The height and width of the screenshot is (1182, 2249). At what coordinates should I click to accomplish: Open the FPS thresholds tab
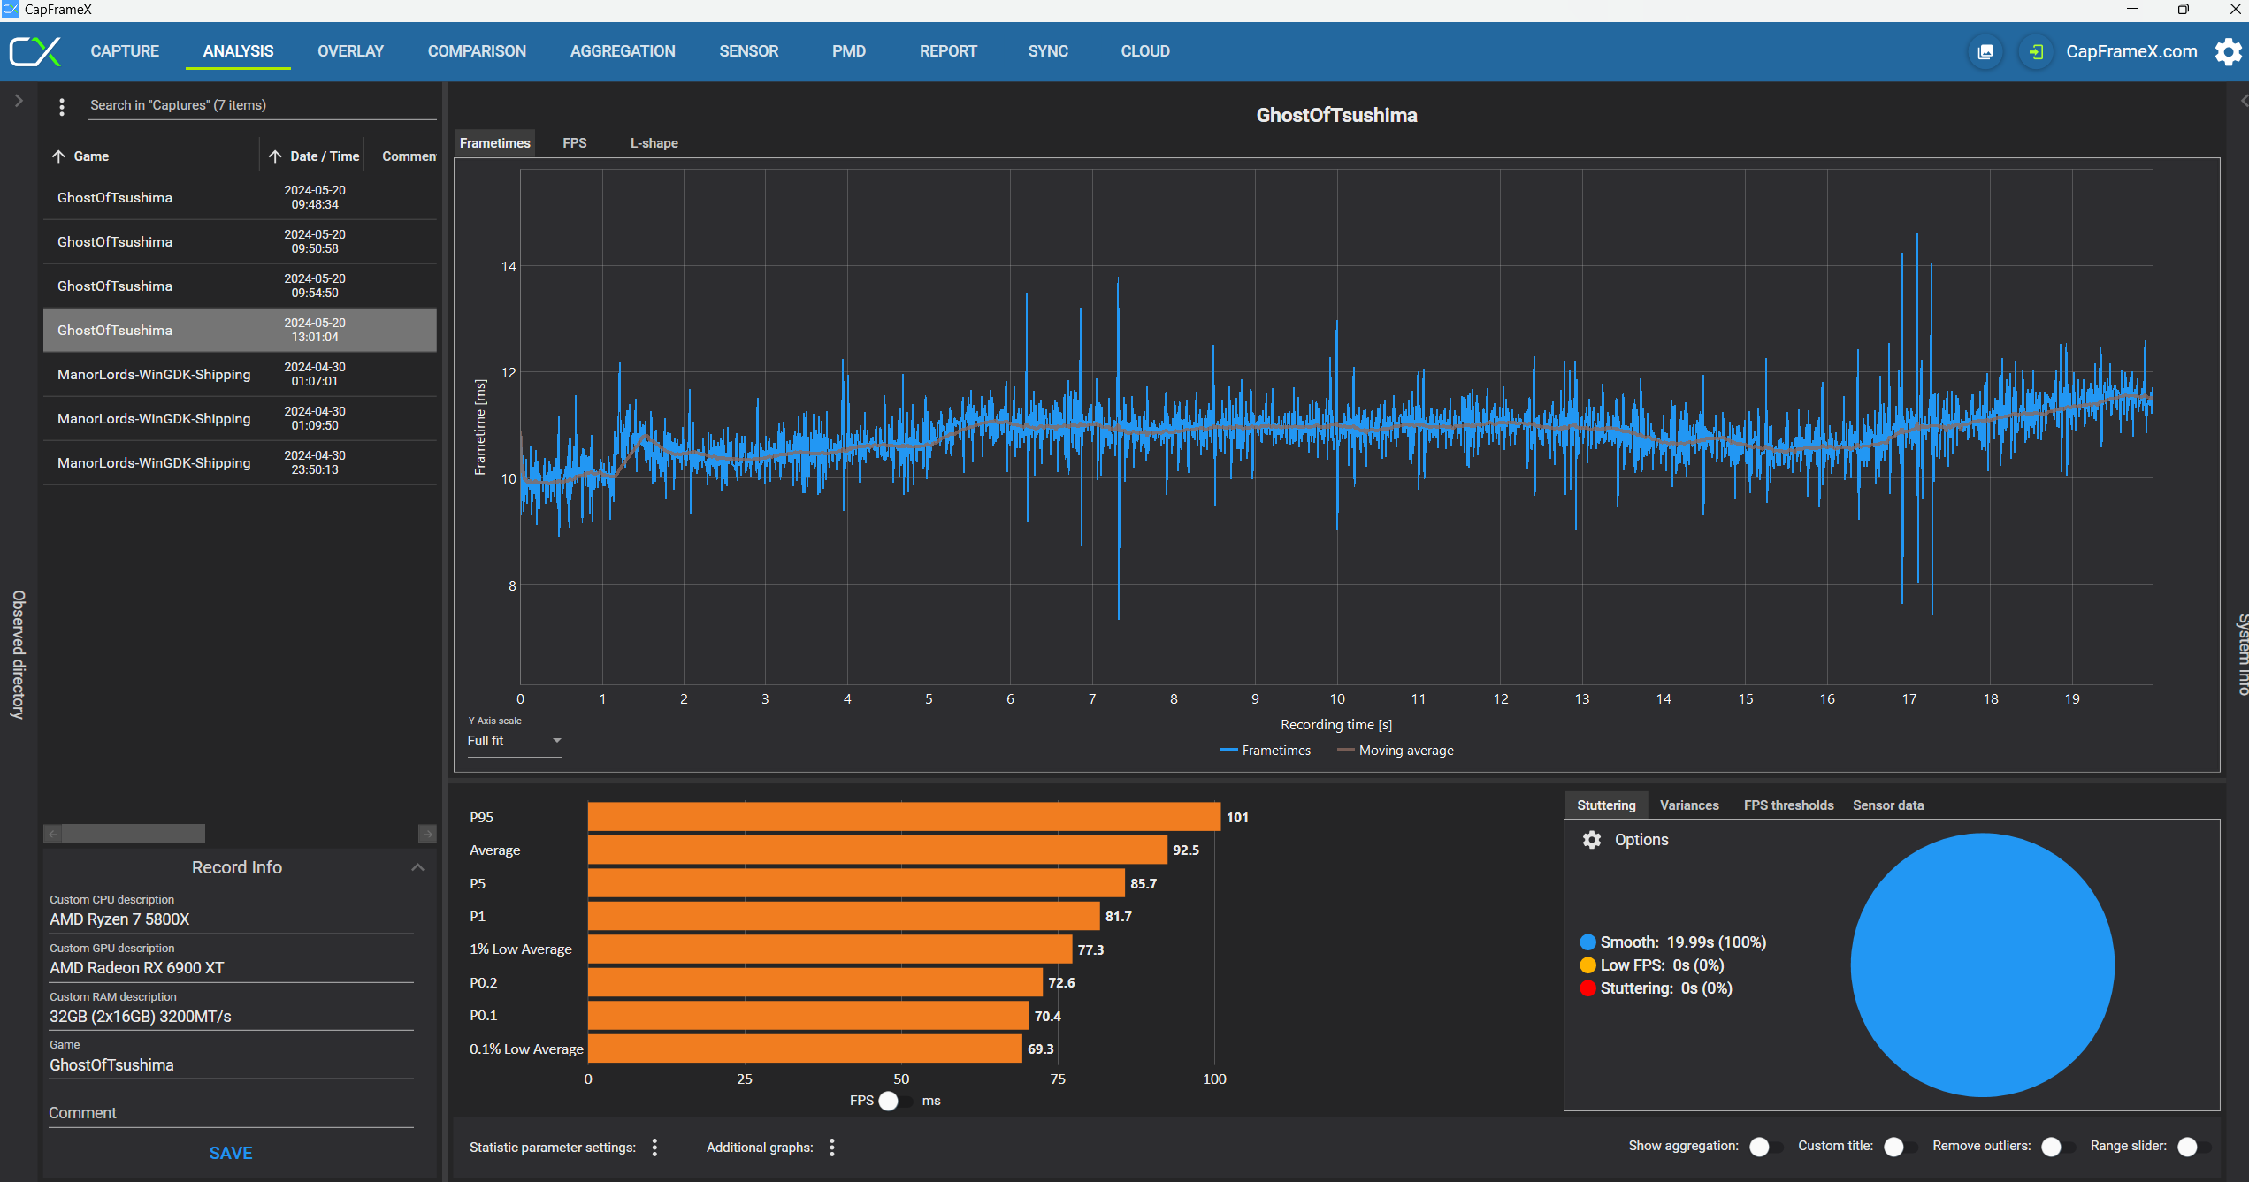click(1788, 805)
